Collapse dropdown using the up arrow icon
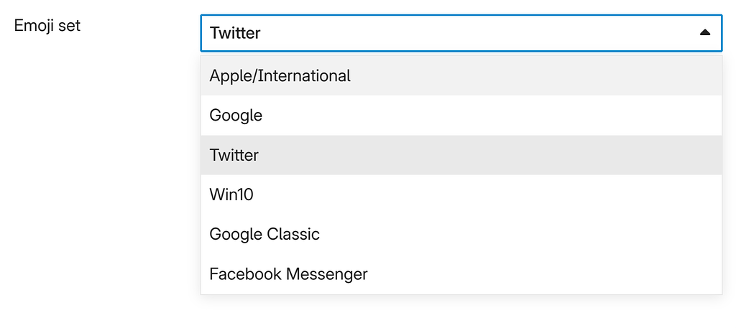Screen dimensions: 736x328 [704, 33]
